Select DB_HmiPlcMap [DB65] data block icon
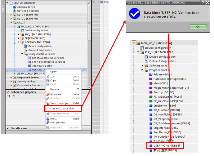The width and height of the screenshot is (214, 156). (151, 114)
